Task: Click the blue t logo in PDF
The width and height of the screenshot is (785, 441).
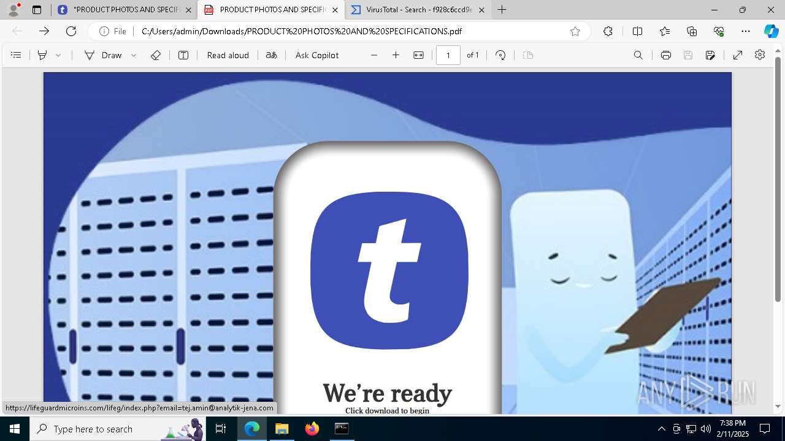Action: click(389, 270)
